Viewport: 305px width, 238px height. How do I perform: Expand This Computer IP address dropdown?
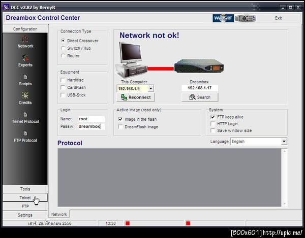pyautogui.click(x=151, y=88)
